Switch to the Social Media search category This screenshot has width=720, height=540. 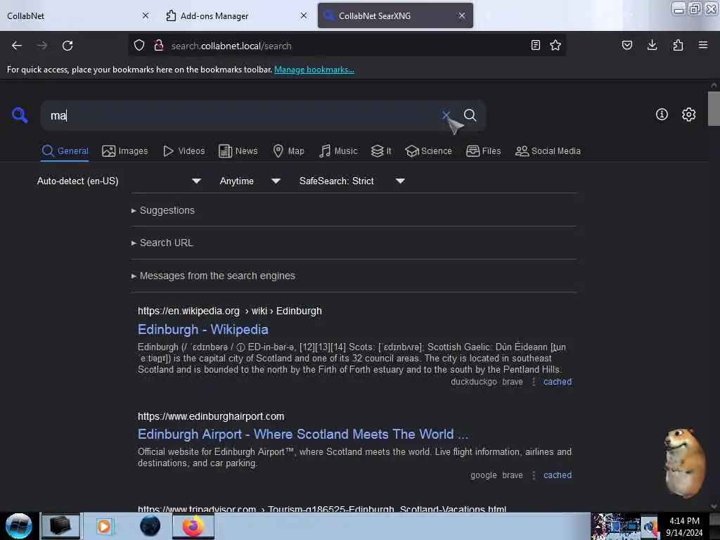[x=548, y=151]
